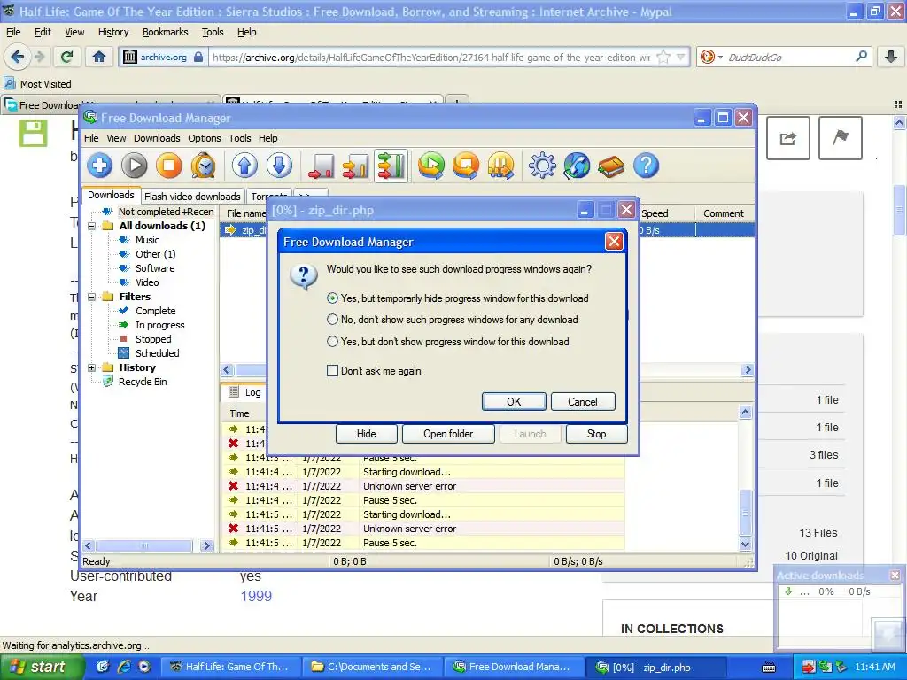Select the light traffic mode icon
The width and height of the screenshot is (907, 680).
coord(321,166)
